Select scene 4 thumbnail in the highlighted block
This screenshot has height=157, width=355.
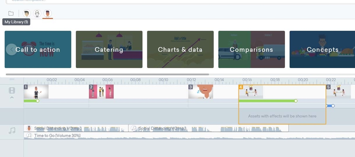251,92
